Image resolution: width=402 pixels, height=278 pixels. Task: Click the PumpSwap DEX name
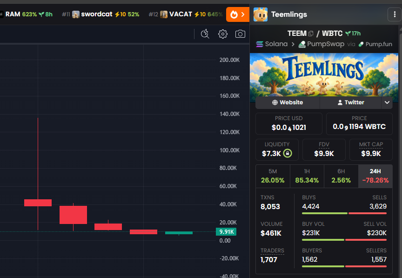click(x=326, y=44)
